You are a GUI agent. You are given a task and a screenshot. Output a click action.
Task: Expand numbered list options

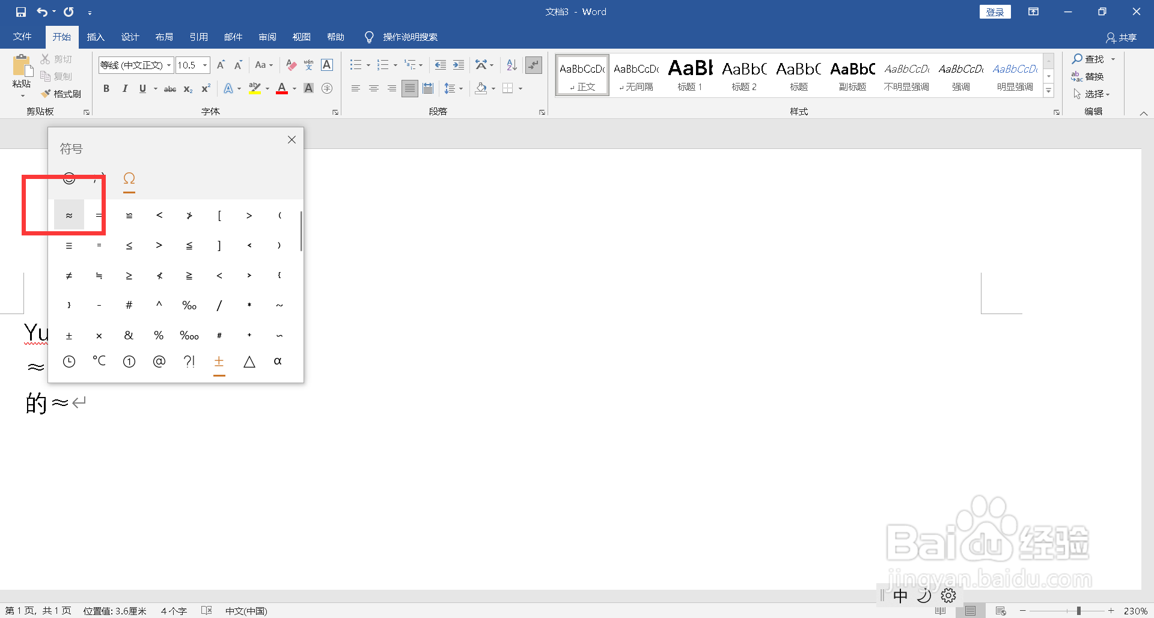click(x=395, y=65)
